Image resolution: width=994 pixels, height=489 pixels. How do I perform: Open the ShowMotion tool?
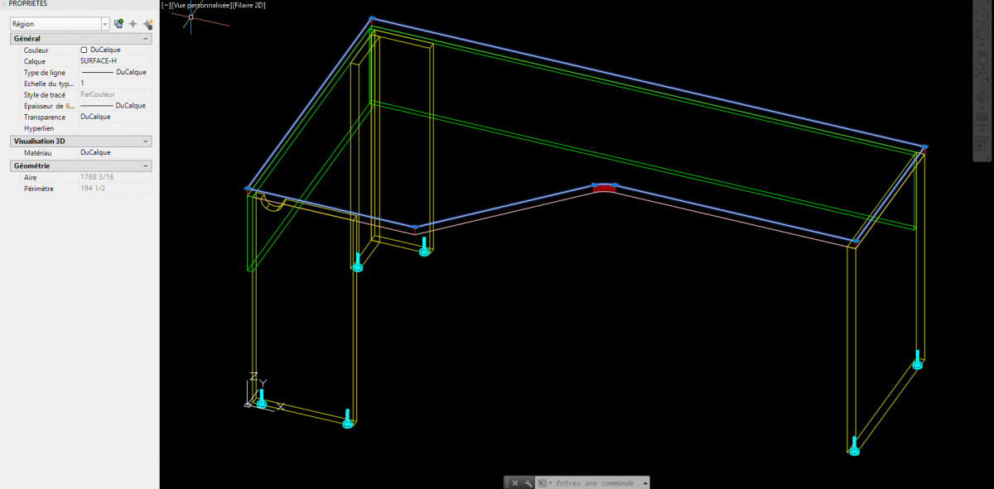[x=981, y=142]
